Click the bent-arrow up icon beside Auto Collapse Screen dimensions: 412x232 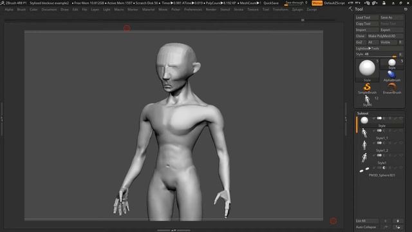pyautogui.click(x=386, y=227)
